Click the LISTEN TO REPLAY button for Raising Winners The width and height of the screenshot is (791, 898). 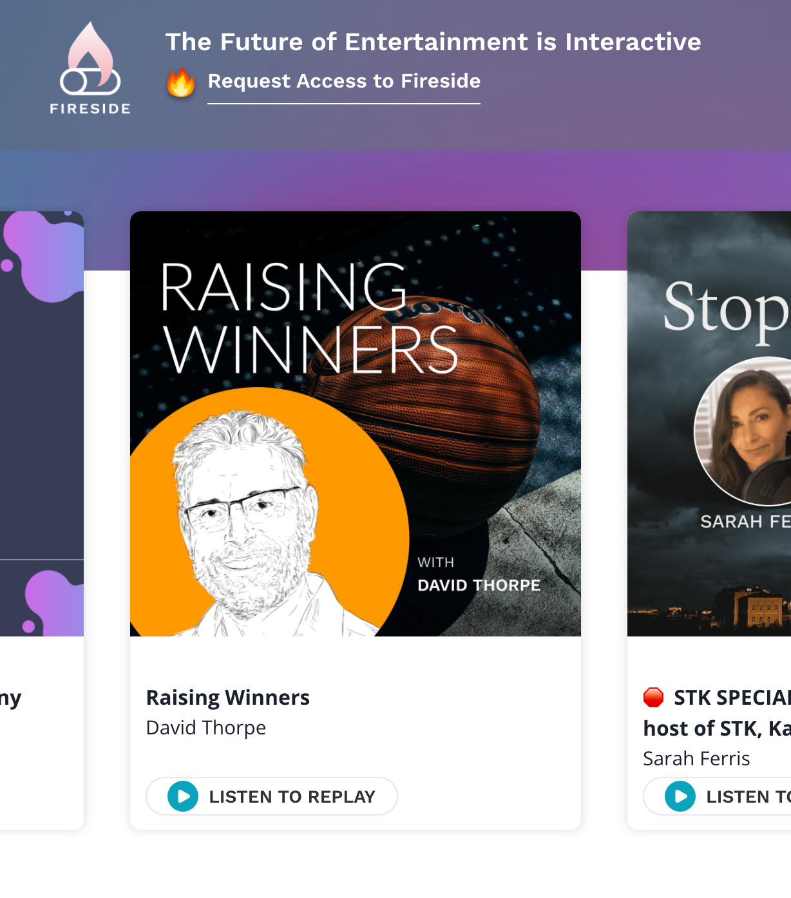click(x=272, y=796)
